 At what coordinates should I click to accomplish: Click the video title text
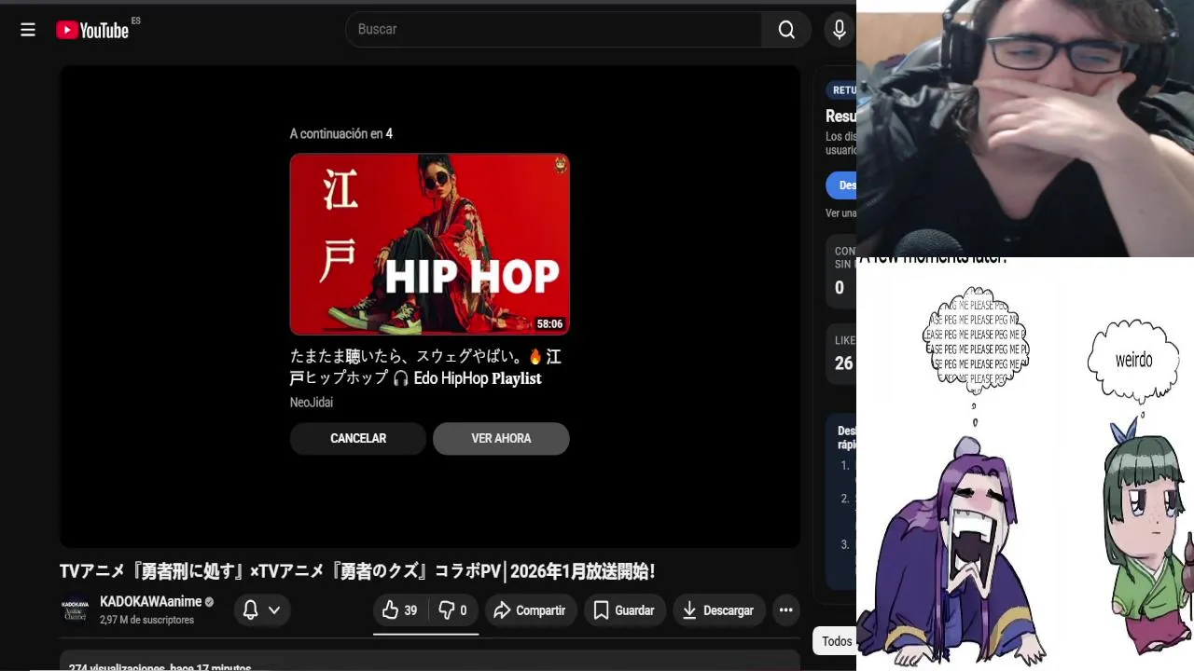pyautogui.click(x=357, y=571)
